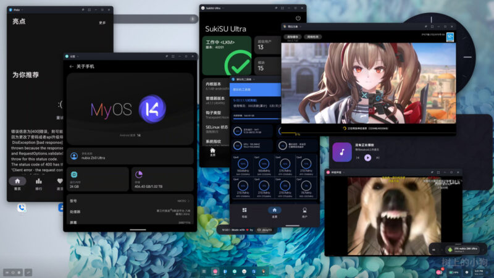Viewport: 494px width, 278px height.
Task: Open the phone app desktop icon
Action: (22, 208)
